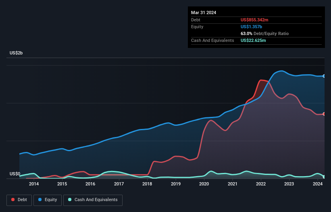Click the 2016 x-axis year label
The height and width of the screenshot is (212, 331).
click(x=90, y=184)
